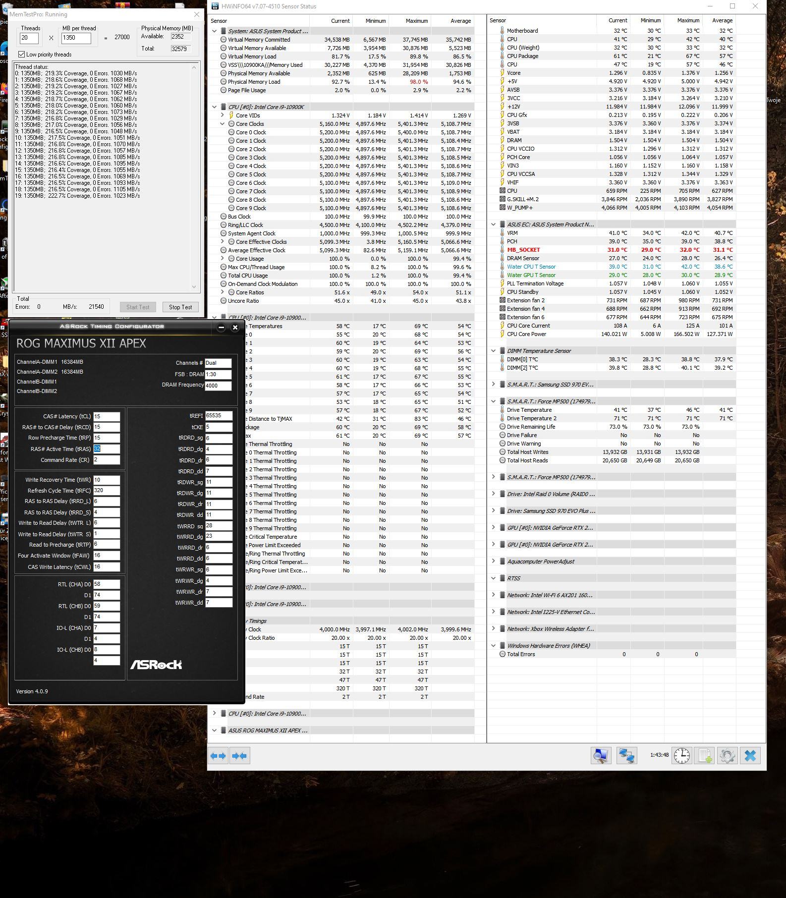Click the DIMM[0] T°C thermometer icon

tap(502, 359)
